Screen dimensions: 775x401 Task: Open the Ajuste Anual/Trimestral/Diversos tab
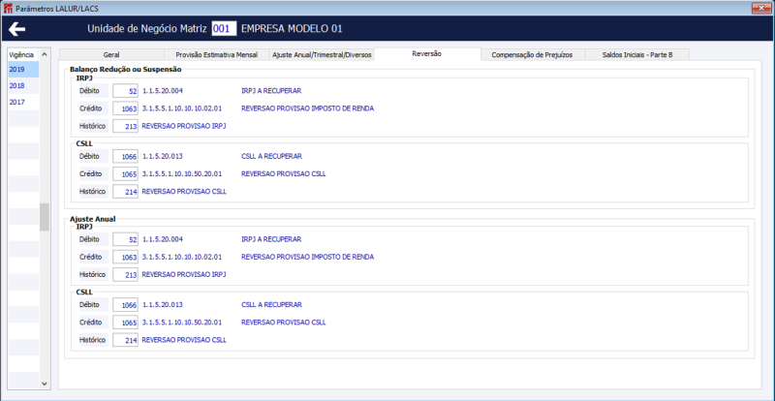(322, 55)
